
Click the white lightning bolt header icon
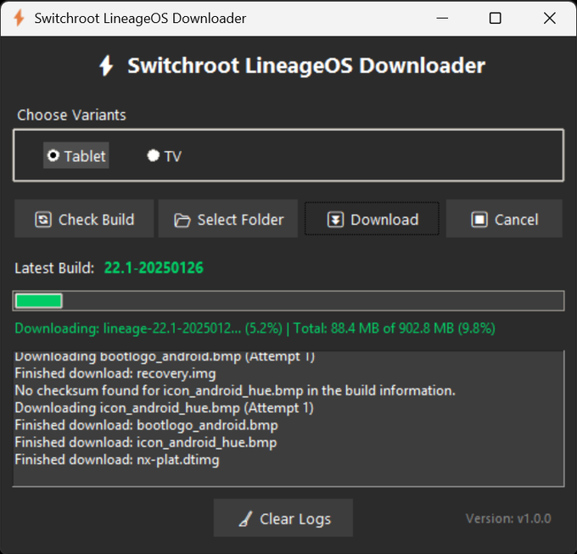[x=106, y=66]
